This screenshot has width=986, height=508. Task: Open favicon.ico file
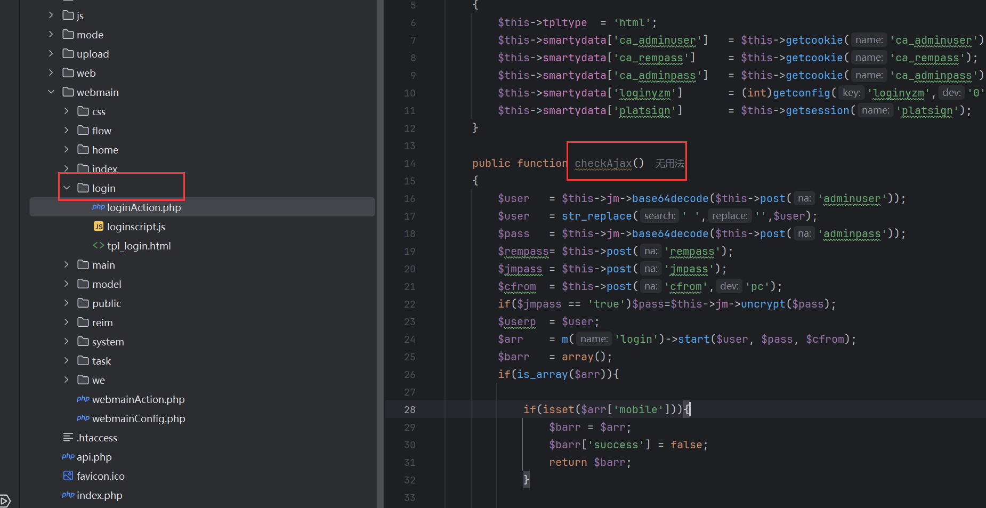pos(101,476)
